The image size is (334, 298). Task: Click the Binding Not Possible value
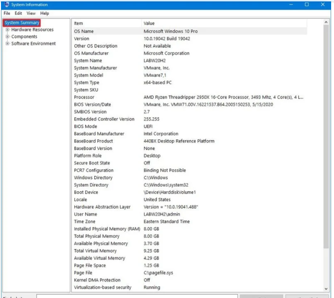tap(165, 170)
